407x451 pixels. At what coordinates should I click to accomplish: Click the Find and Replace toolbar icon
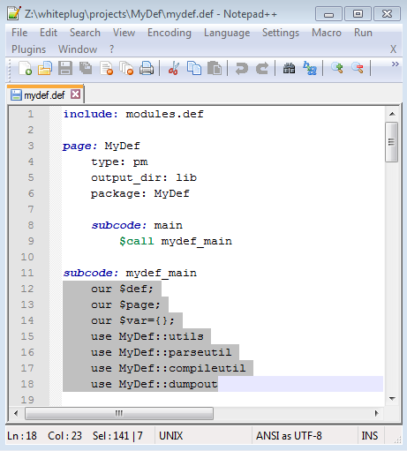coord(310,68)
